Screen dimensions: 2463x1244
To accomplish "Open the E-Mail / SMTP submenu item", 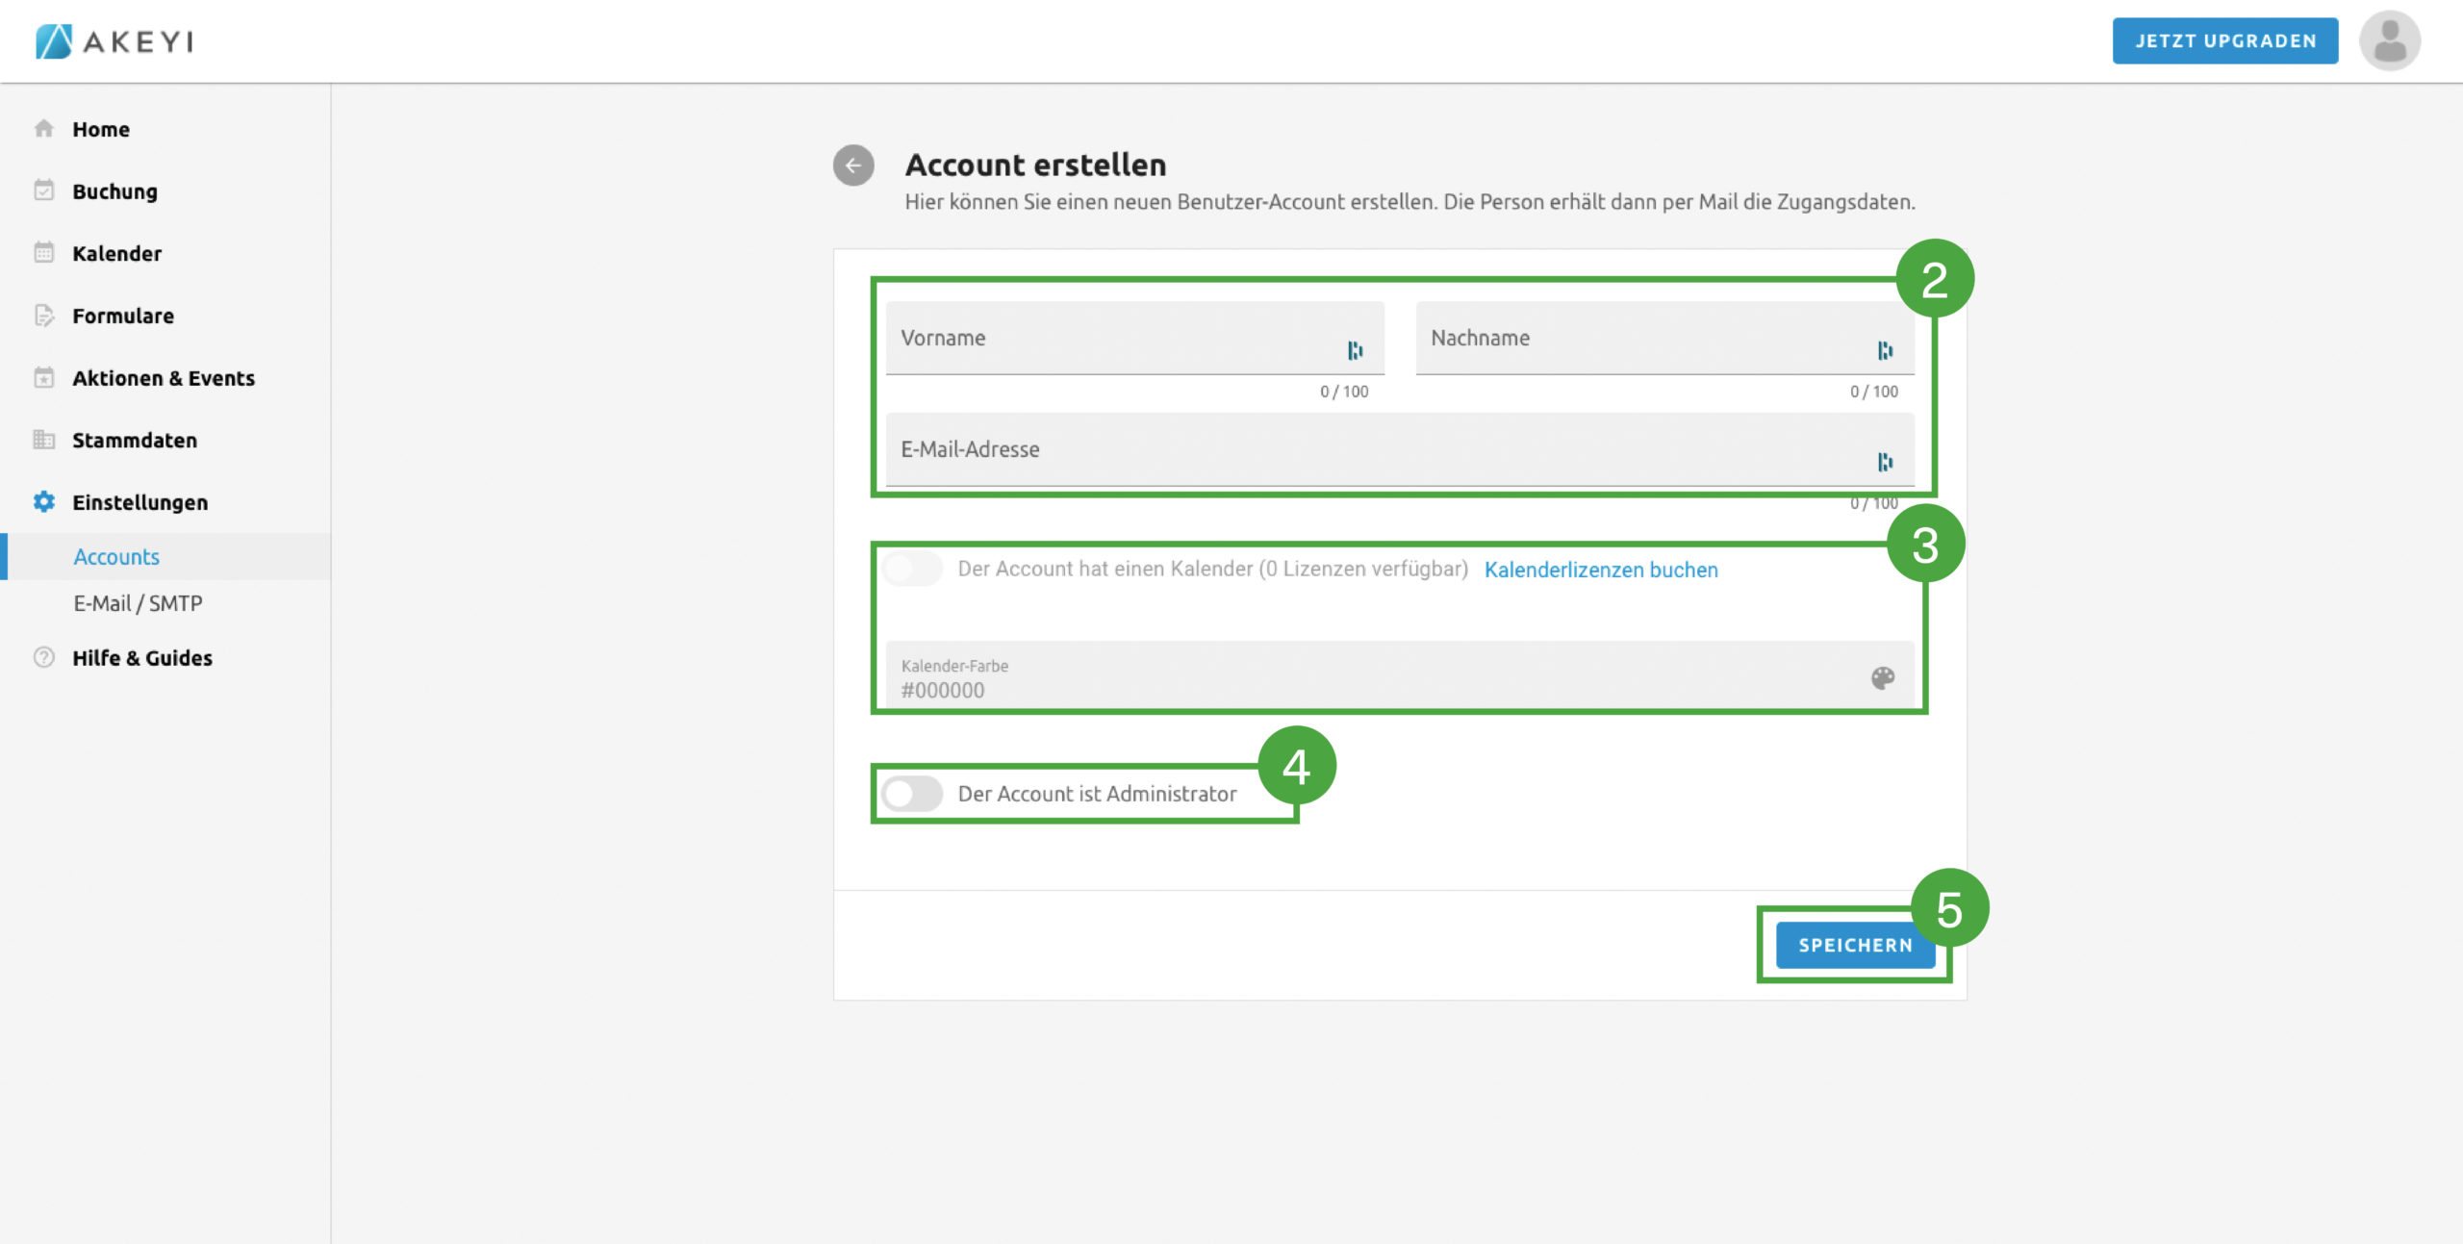I will pyautogui.click(x=138, y=603).
